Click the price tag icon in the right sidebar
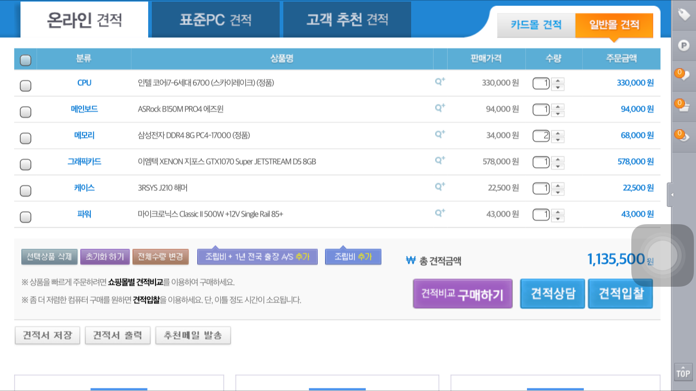Image resolution: width=696 pixels, height=391 pixels. pos(683,15)
